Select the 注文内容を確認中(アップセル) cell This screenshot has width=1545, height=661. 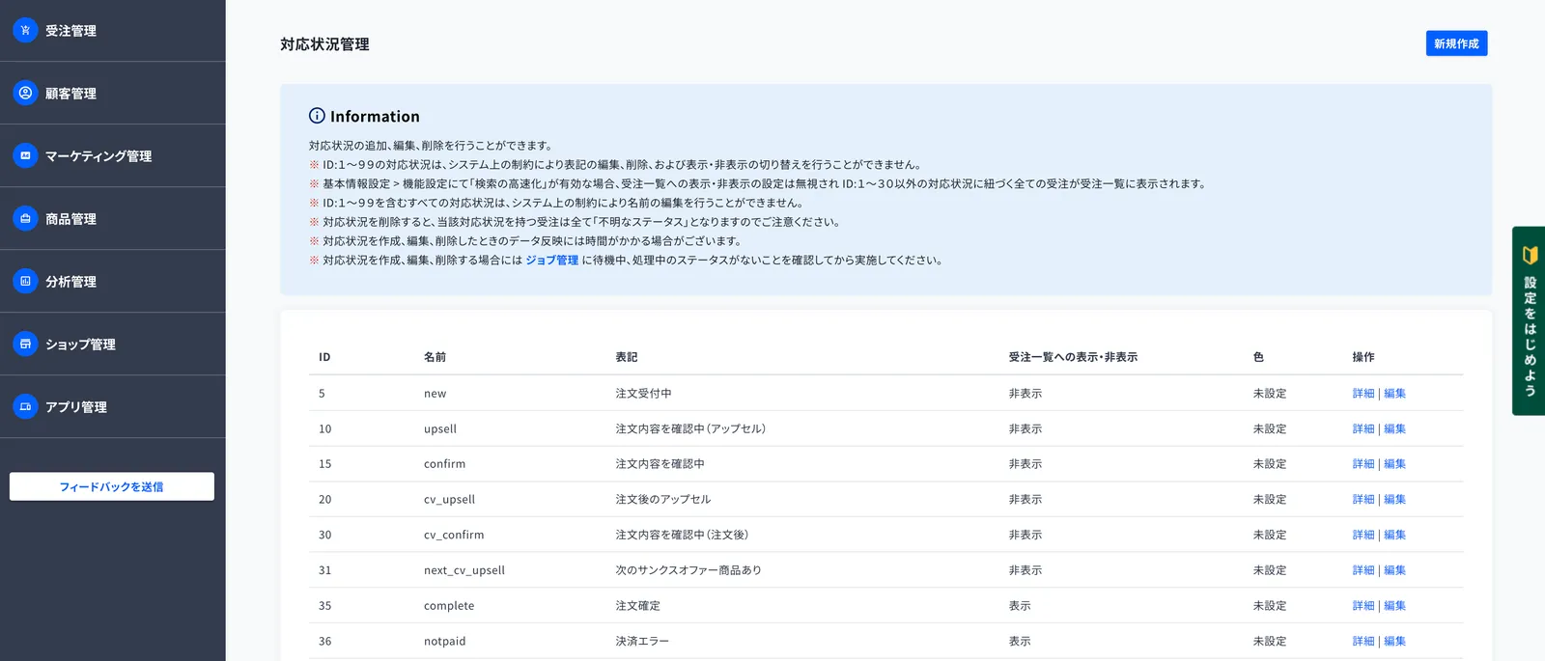click(690, 428)
